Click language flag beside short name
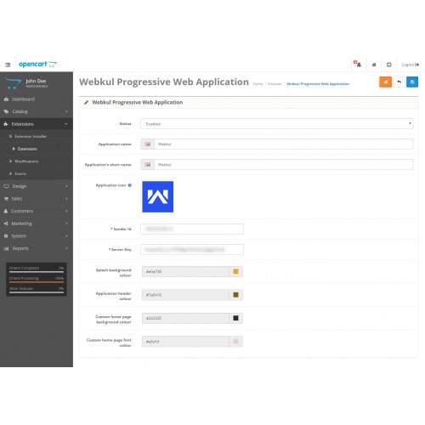Image resolution: width=425 pixels, height=425 pixels. pyautogui.click(x=148, y=165)
